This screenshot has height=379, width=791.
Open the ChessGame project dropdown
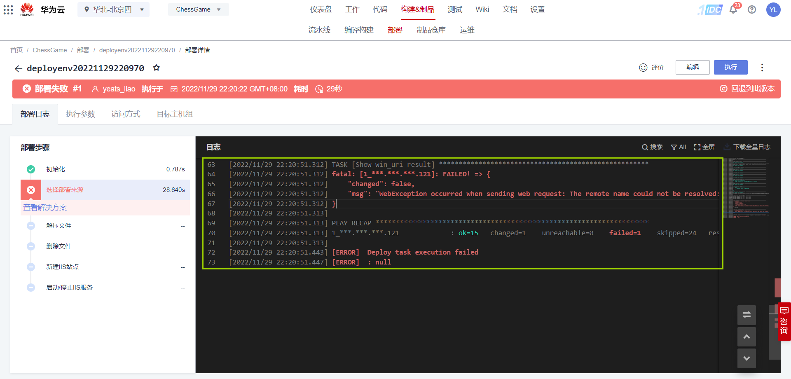[198, 9]
